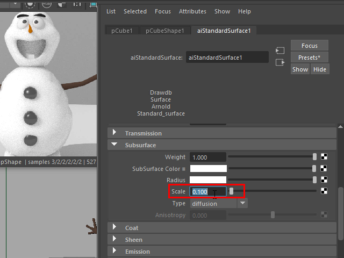Click the Radius texture map checker icon
The width and height of the screenshot is (344, 258).
tap(324, 180)
